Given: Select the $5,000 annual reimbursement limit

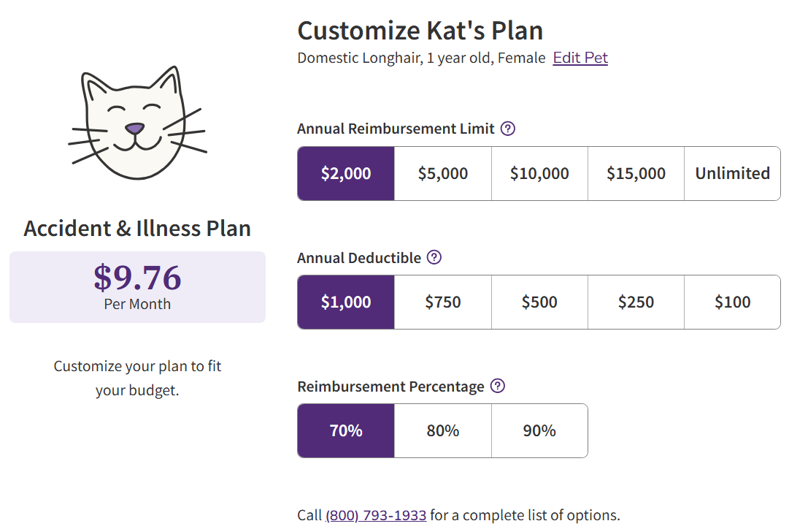Looking at the screenshot, I should coord(442,173).
